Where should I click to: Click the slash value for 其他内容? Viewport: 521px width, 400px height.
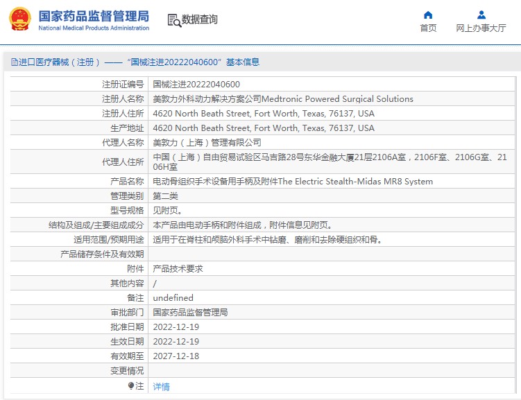(x=155, y=284)
